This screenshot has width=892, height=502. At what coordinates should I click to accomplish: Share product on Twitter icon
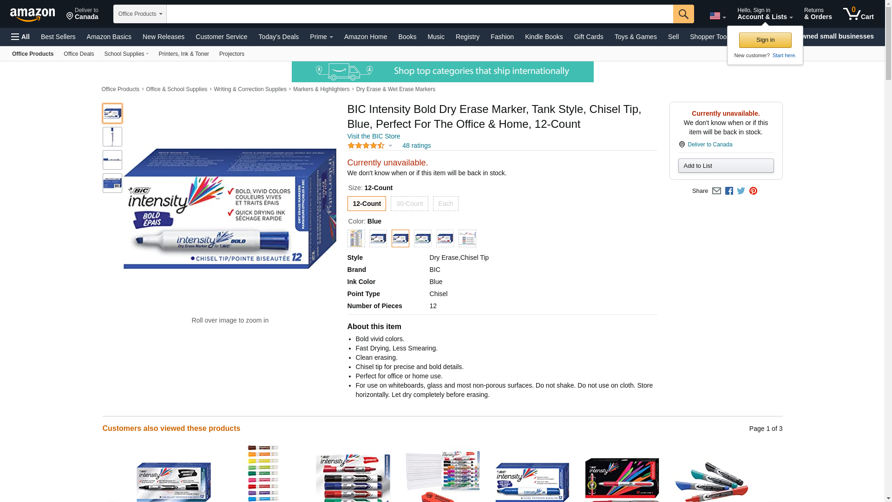(x=741, y=191)
